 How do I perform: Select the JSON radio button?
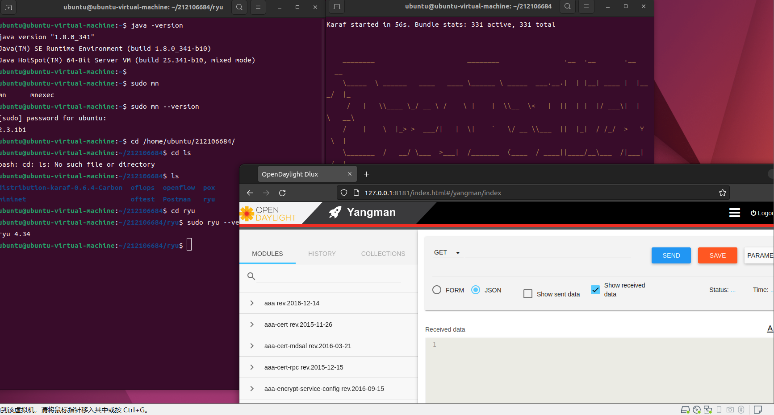click(476, 290)
